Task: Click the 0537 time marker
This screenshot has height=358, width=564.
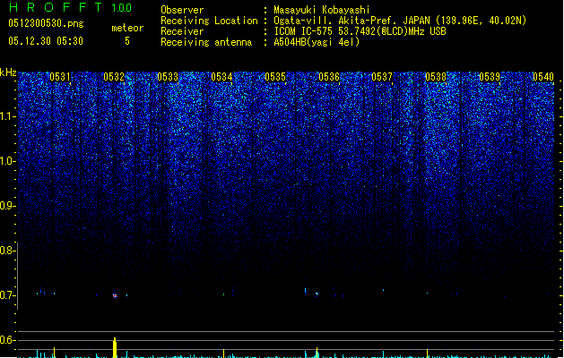Action: point(382,77)
